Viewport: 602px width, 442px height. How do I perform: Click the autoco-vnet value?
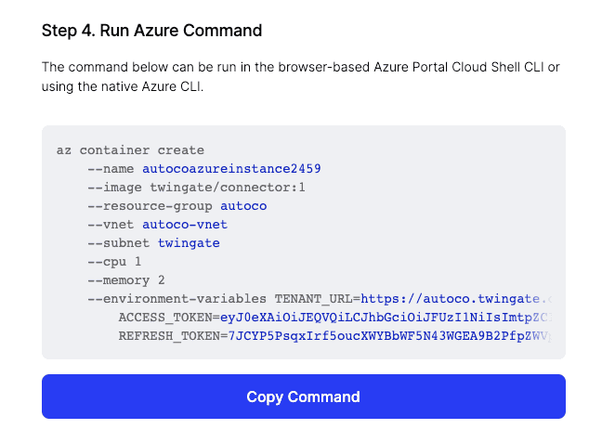pos(185,225)
